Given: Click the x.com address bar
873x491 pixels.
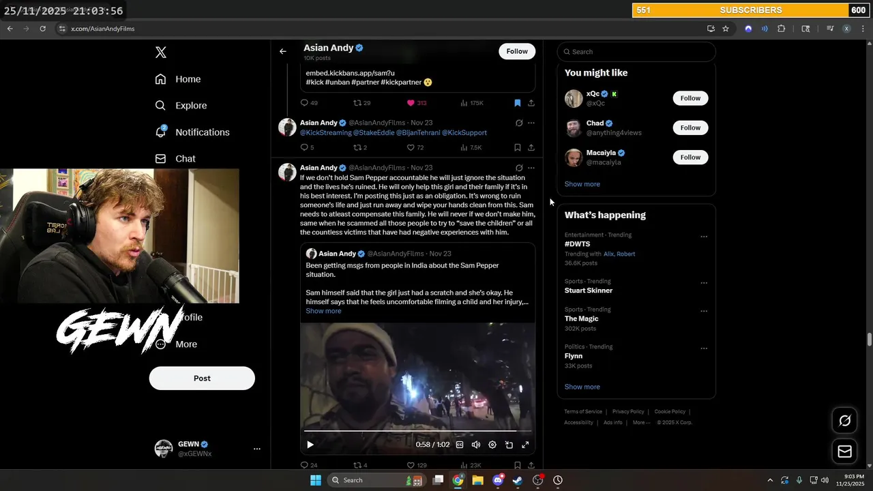Looking at the screenshot, I should (379, 29).
